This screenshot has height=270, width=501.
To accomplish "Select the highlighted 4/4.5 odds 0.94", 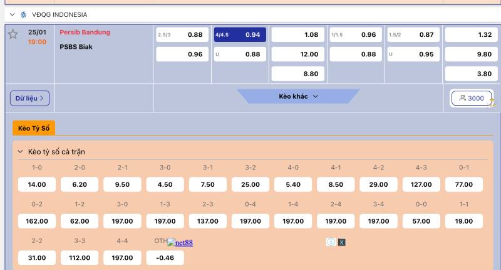I will pos(240,35).
